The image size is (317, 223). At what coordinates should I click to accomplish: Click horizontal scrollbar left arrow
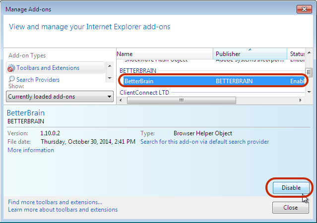121,100
